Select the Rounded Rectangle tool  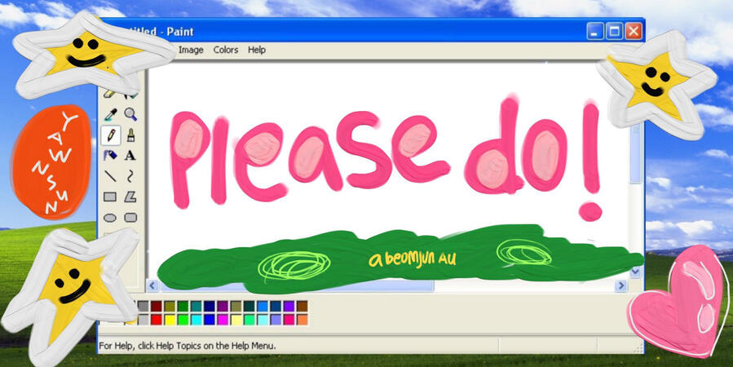click(x=130, y=217)
